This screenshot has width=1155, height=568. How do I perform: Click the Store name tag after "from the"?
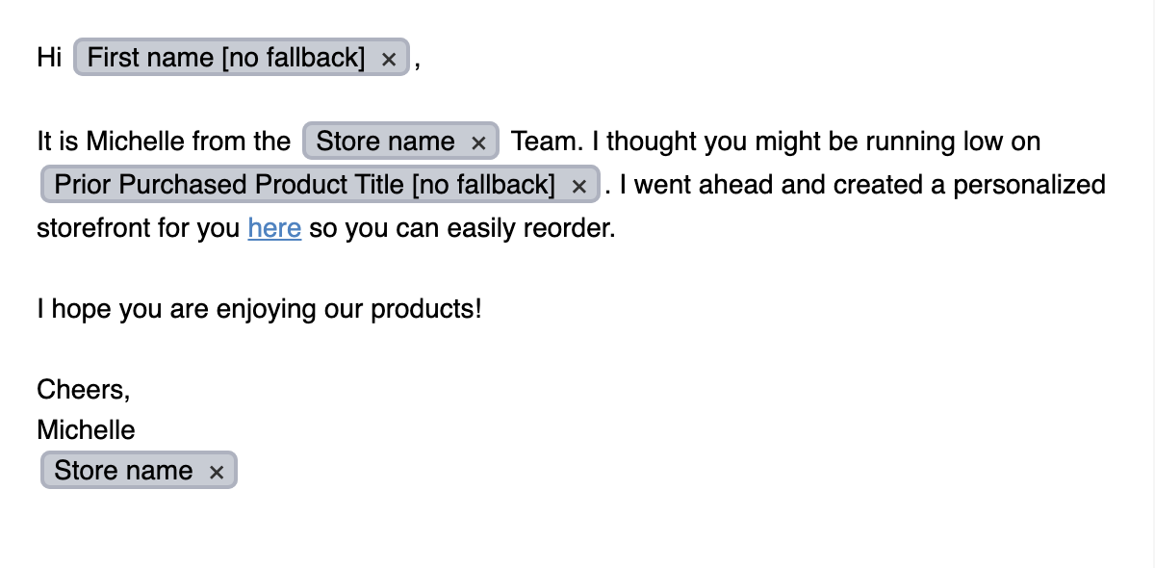[x=385, y=142]
